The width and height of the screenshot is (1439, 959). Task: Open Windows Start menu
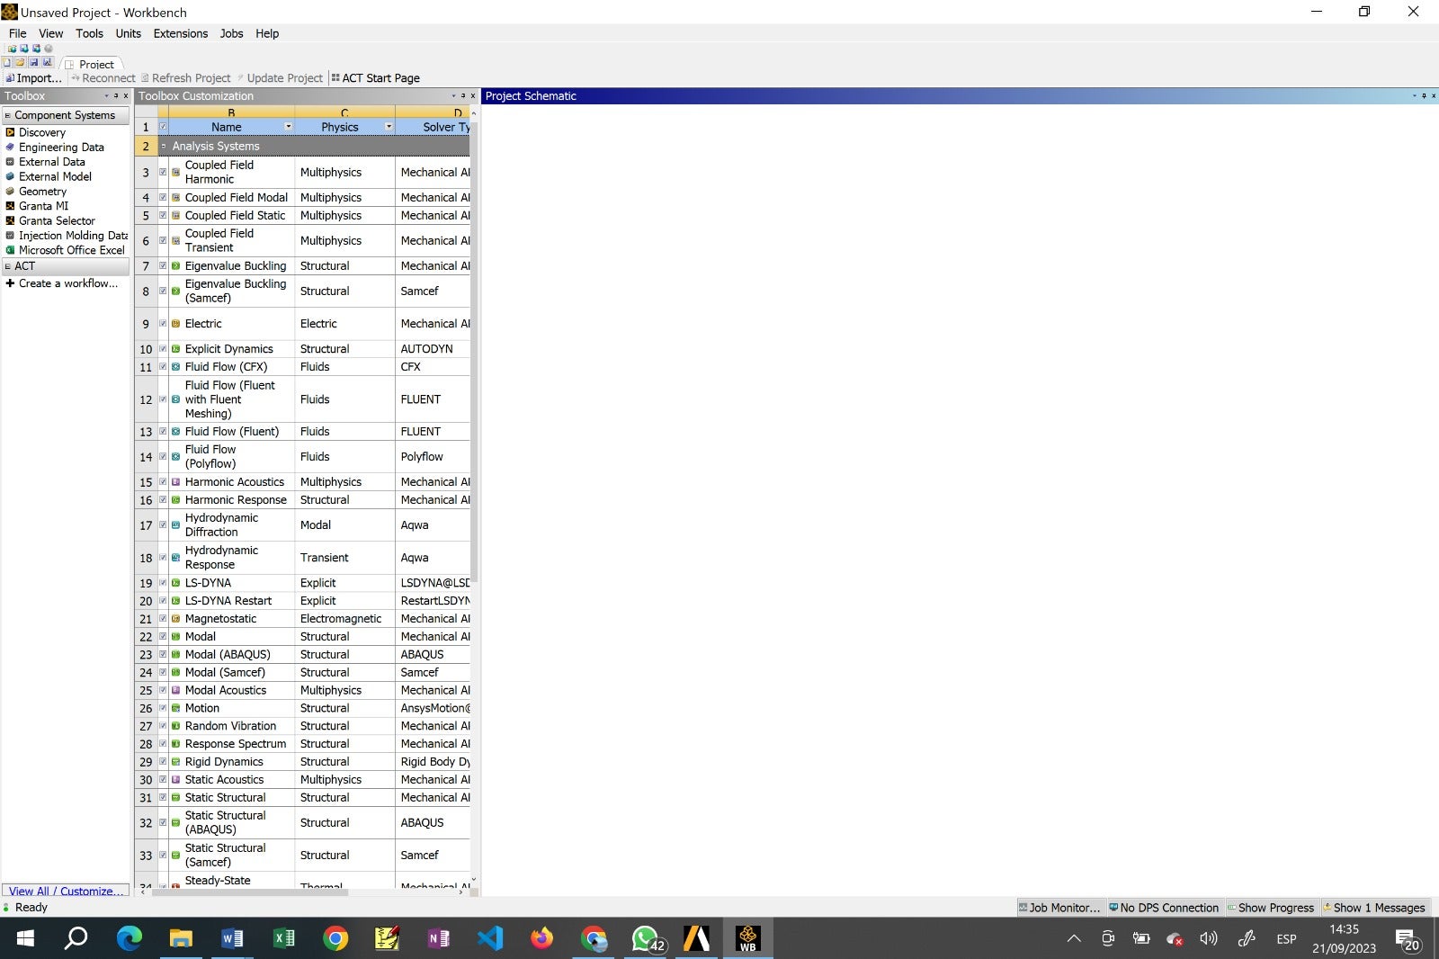(25, 939)
